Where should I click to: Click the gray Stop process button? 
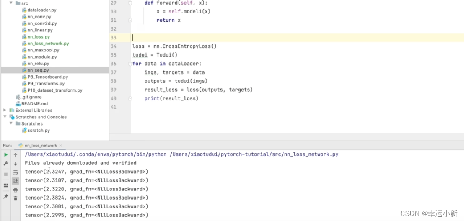click(x=5, y=174)
